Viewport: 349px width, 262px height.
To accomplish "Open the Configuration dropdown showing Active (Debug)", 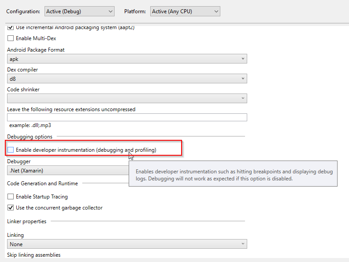I will click(79, 11).
